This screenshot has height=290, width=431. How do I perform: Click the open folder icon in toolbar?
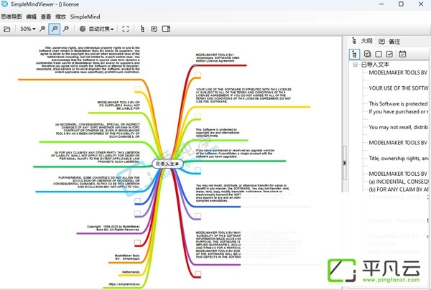point(7,29)
